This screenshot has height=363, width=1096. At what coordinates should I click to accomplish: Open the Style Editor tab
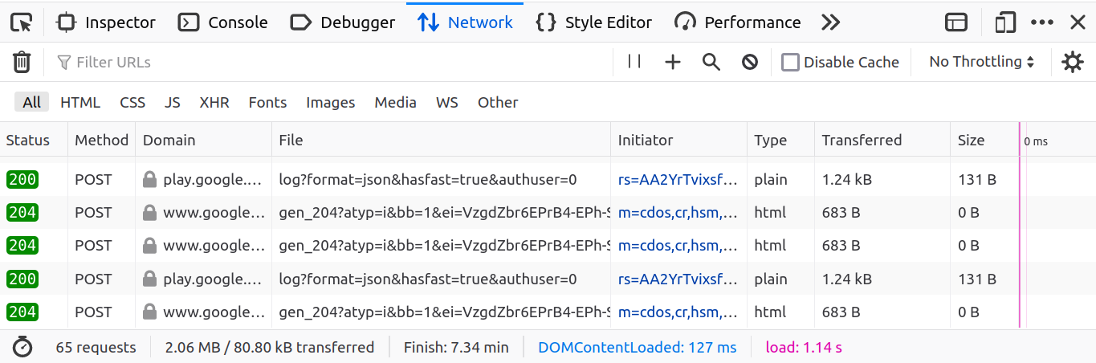(594, 22)
